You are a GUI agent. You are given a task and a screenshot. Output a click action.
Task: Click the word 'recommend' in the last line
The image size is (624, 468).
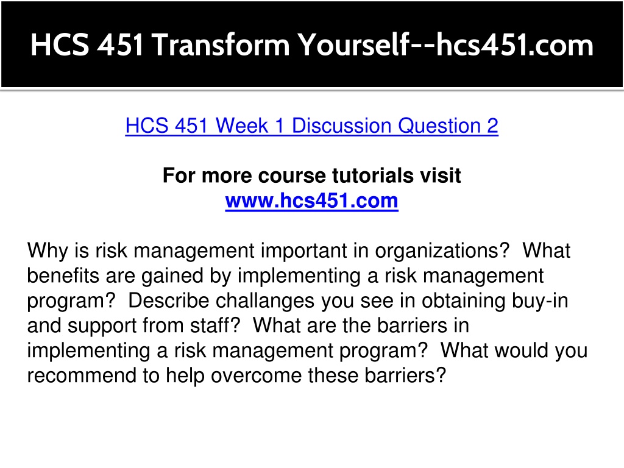[82, 375]
